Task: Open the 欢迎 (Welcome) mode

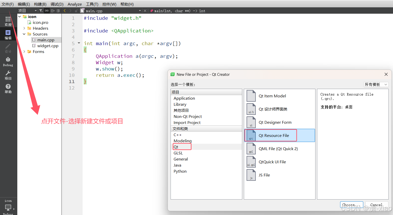Action: [8, 21]
